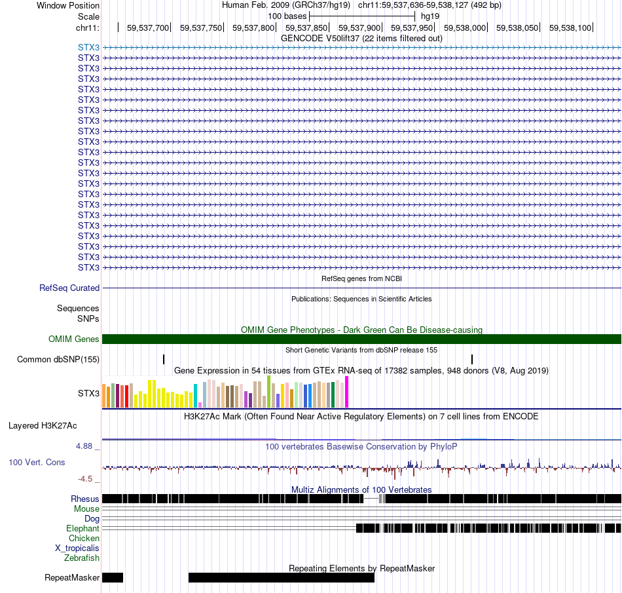Click the chr11:59,537,636-59,538,127 (492 bp) position text
Image resolution: width=622 pixels, height=593 pixels.
pos(430,5)
